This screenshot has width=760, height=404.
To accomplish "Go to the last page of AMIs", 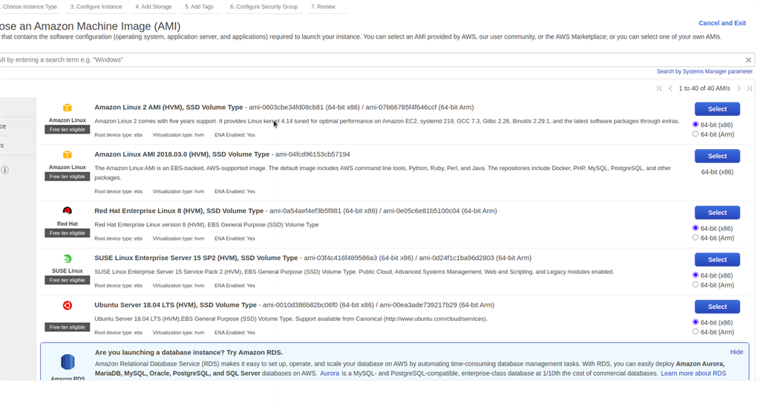I will click(750, 88).
